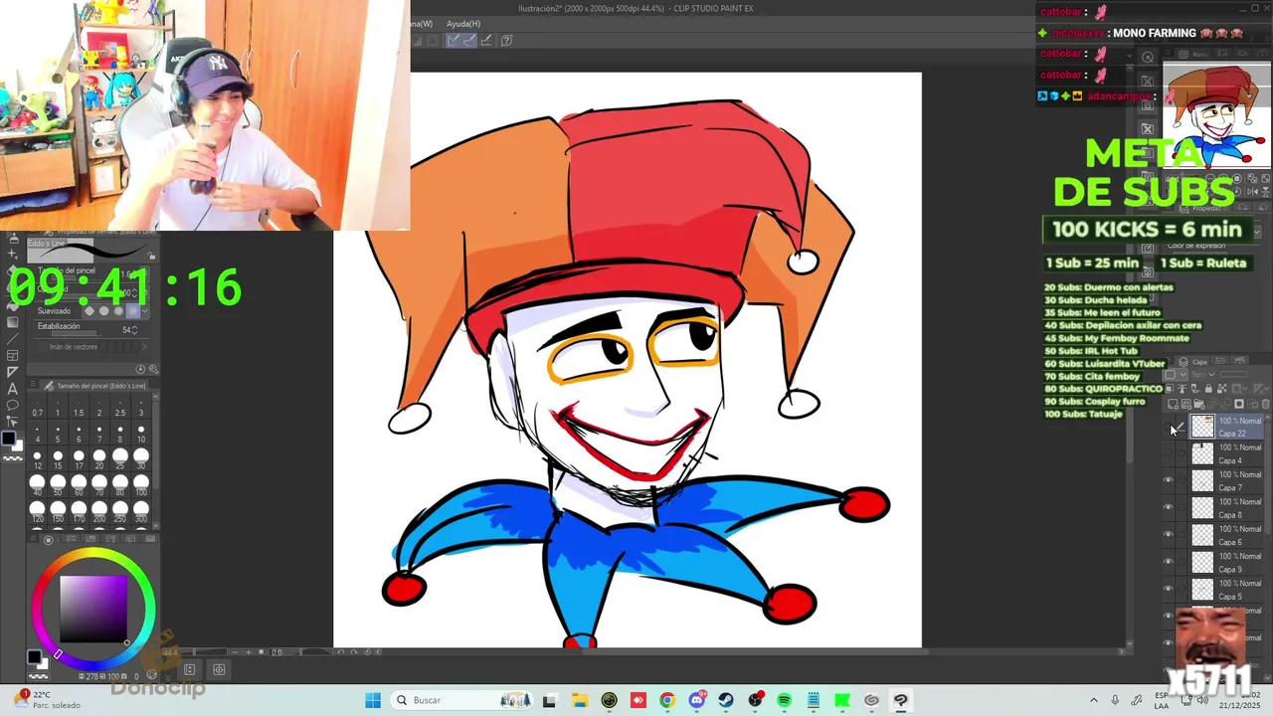
Task: Select the Gradient tool square icon
Action: point(13,321)
